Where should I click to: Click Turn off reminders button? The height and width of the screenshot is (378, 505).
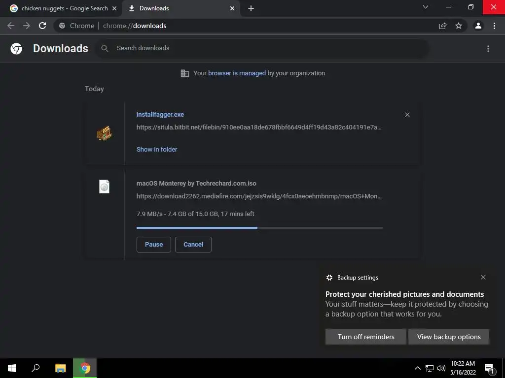(366, 337)
